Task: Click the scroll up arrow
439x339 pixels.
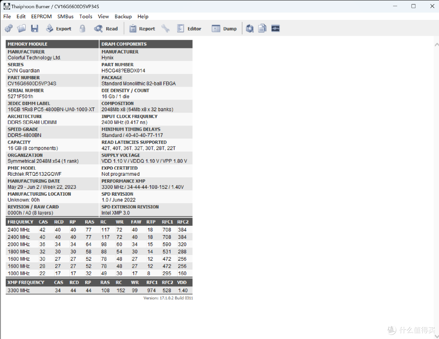Action: pyautogui.click(x=437, y=45)
